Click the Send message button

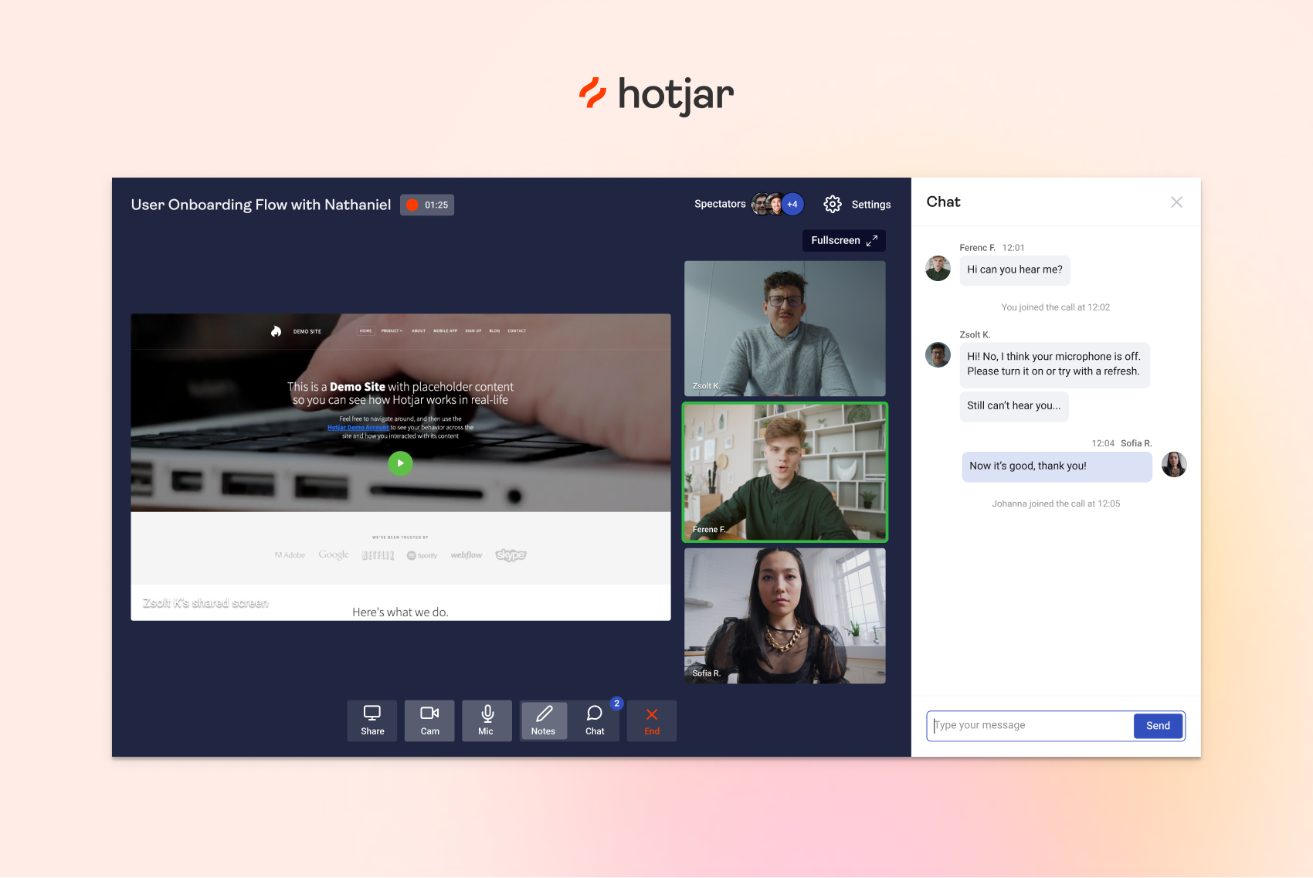point(1158,726)
